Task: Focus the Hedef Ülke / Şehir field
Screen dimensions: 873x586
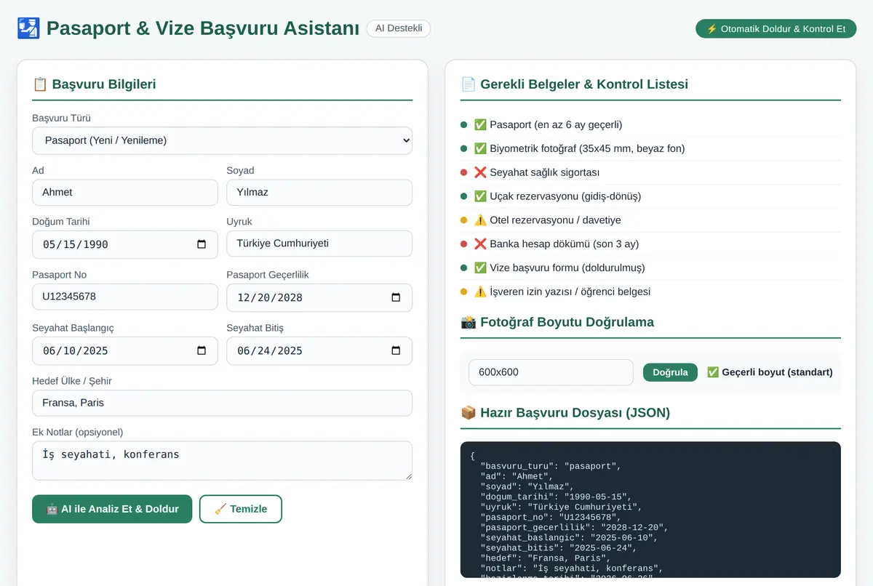Action: [x=222, y=403]
